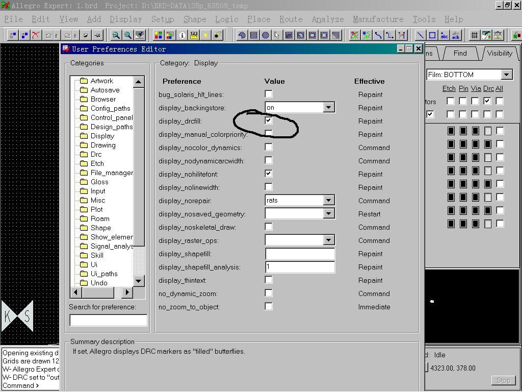Click the categories list scroll-down arrow

[x=139, y=281]
